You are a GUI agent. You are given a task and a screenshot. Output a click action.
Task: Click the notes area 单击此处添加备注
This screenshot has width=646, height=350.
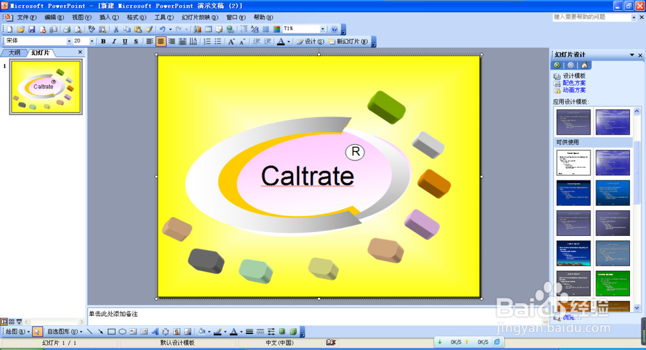click(113, 314)
